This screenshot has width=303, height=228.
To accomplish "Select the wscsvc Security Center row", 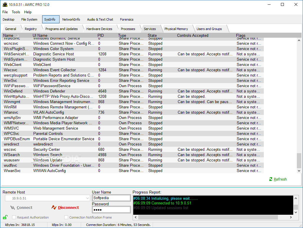I will (x=133, y=149).
